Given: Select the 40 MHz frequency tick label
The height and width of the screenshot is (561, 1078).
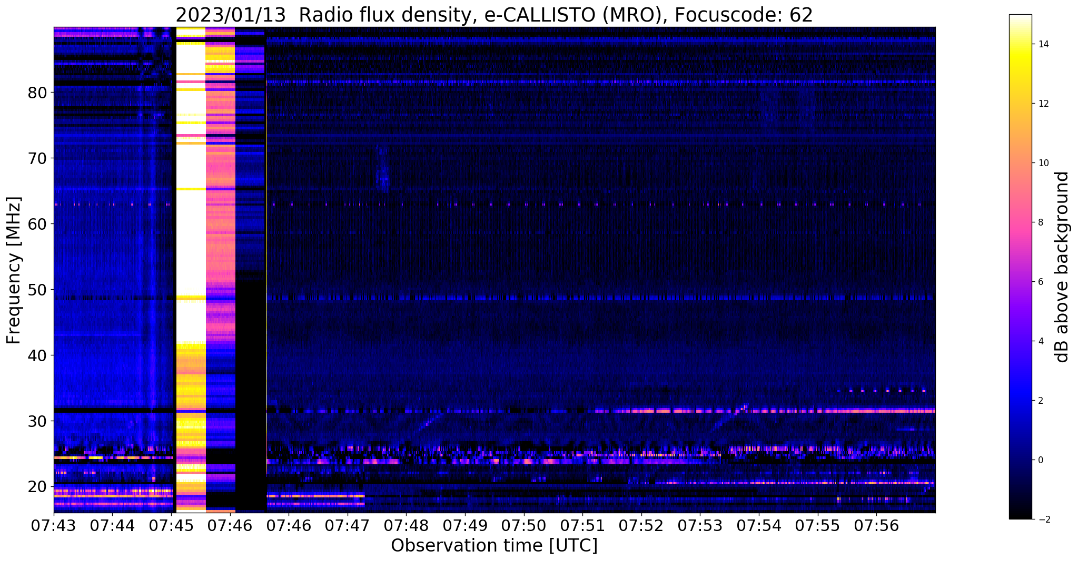Looking at the screenshot, I should point(37,355).
